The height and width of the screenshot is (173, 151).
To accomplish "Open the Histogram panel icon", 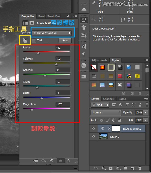I will (84, 9).
